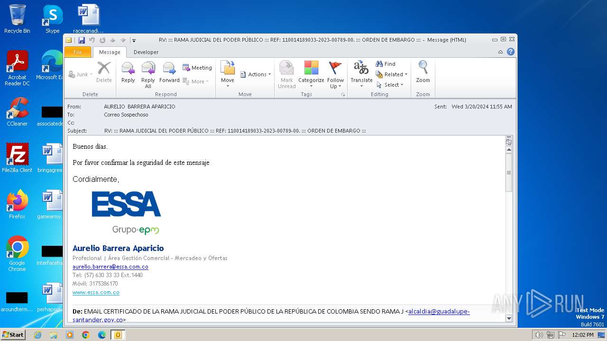
Task: Click Find in the Editing group
Action: tap(386, 64)
